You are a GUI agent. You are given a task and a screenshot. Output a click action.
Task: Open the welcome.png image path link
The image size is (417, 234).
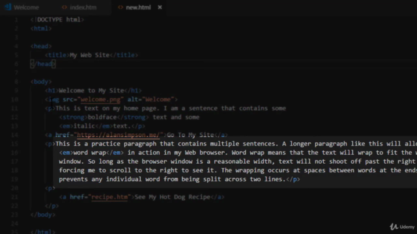[x=100, y=99]
